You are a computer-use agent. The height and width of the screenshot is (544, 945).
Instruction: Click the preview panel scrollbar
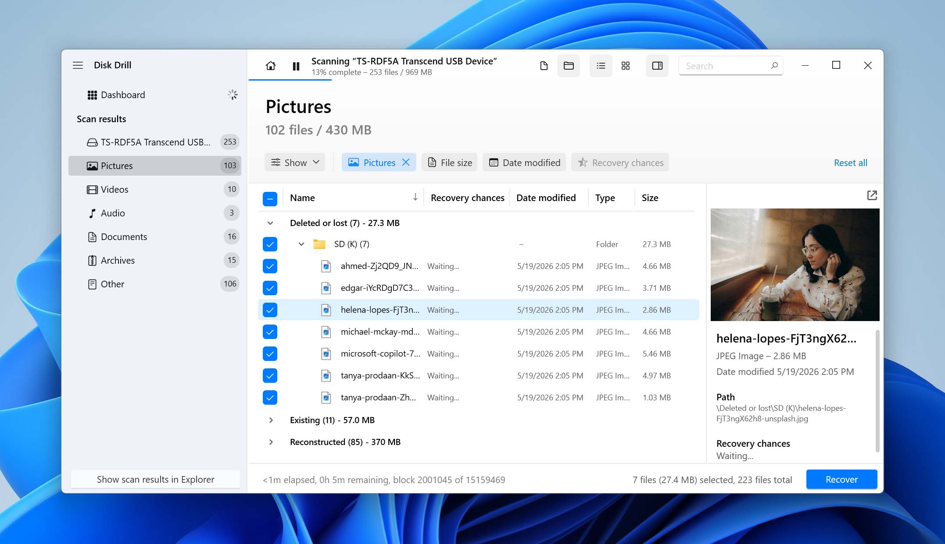point(877,391)
